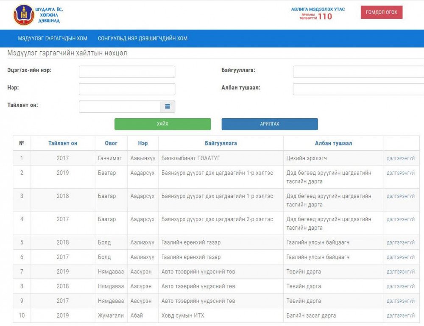Click the 110 hotline number banner
Screen dimensions: 424x326
tap(318, 14)
